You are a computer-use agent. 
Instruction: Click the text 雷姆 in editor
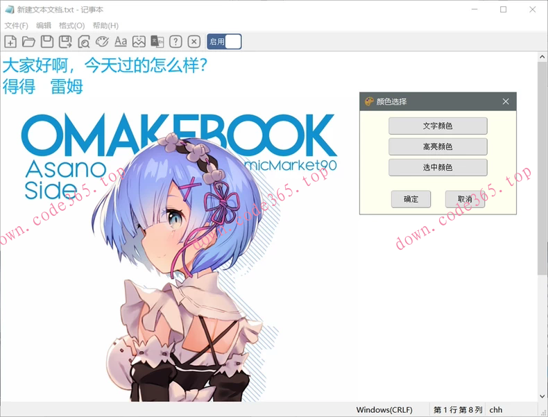pos(67,86)
